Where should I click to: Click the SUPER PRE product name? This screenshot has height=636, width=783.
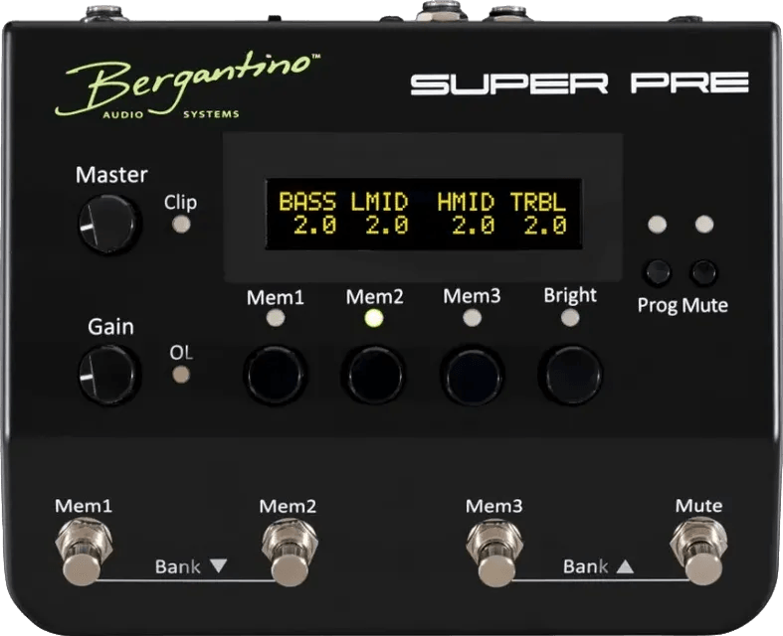tap(579, 83)
